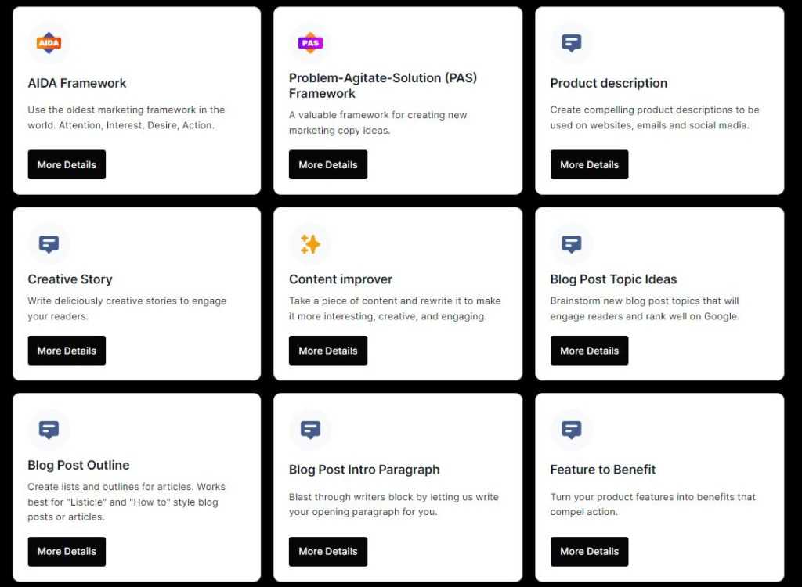Click the AIDA Framework logo icon

pos(49,43)
